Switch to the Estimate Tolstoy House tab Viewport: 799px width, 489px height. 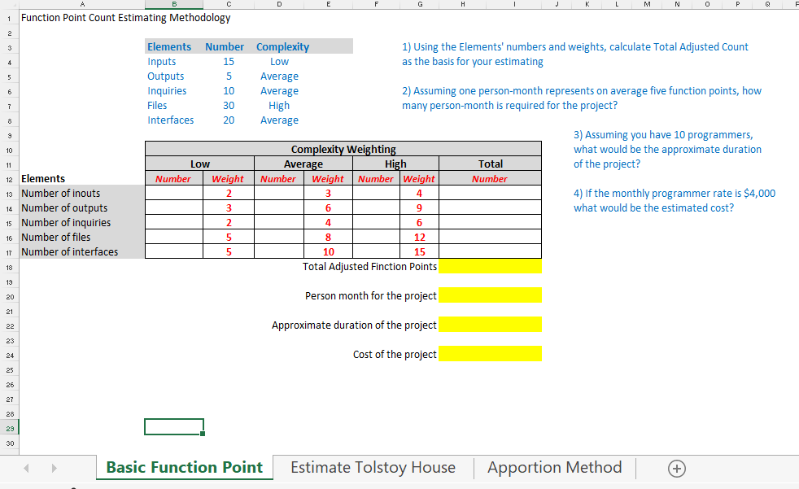click(373, 468)
